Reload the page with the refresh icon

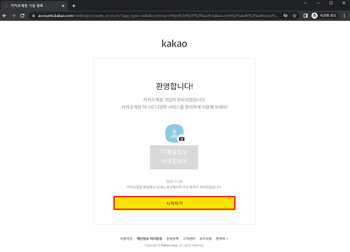(22, 16)
